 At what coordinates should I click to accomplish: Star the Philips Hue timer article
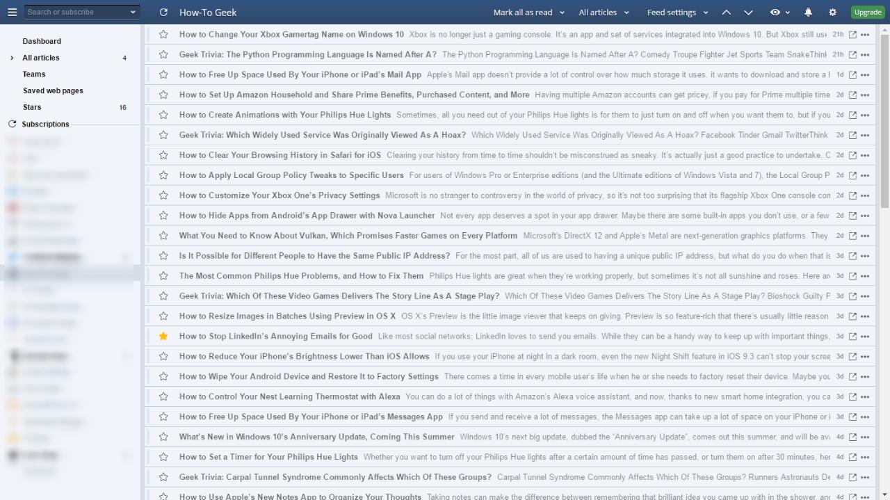163,457
